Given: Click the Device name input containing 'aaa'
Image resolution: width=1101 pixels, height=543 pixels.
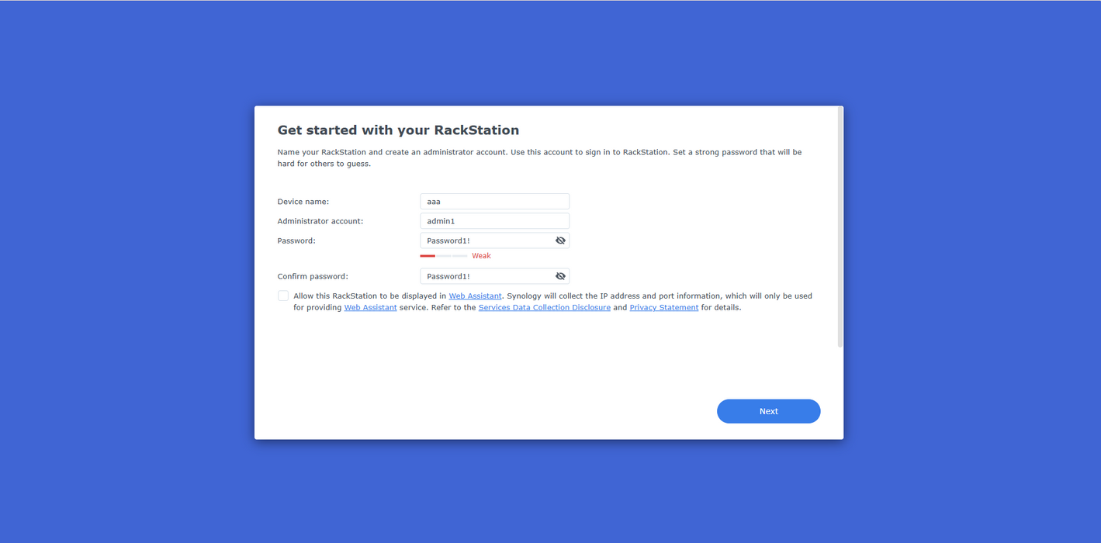Looking at the screenshot, I should tap(494, 202).
